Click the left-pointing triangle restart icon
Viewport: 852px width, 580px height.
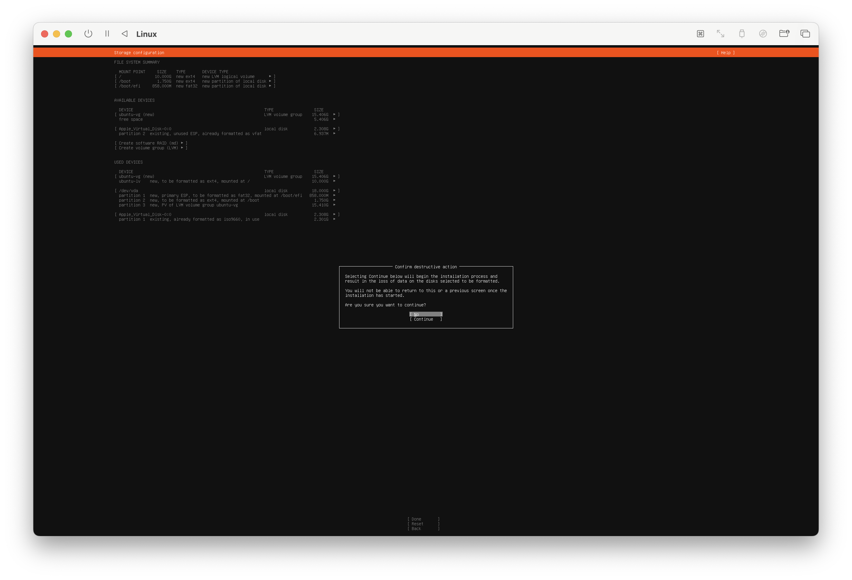[x=125, y=34]
